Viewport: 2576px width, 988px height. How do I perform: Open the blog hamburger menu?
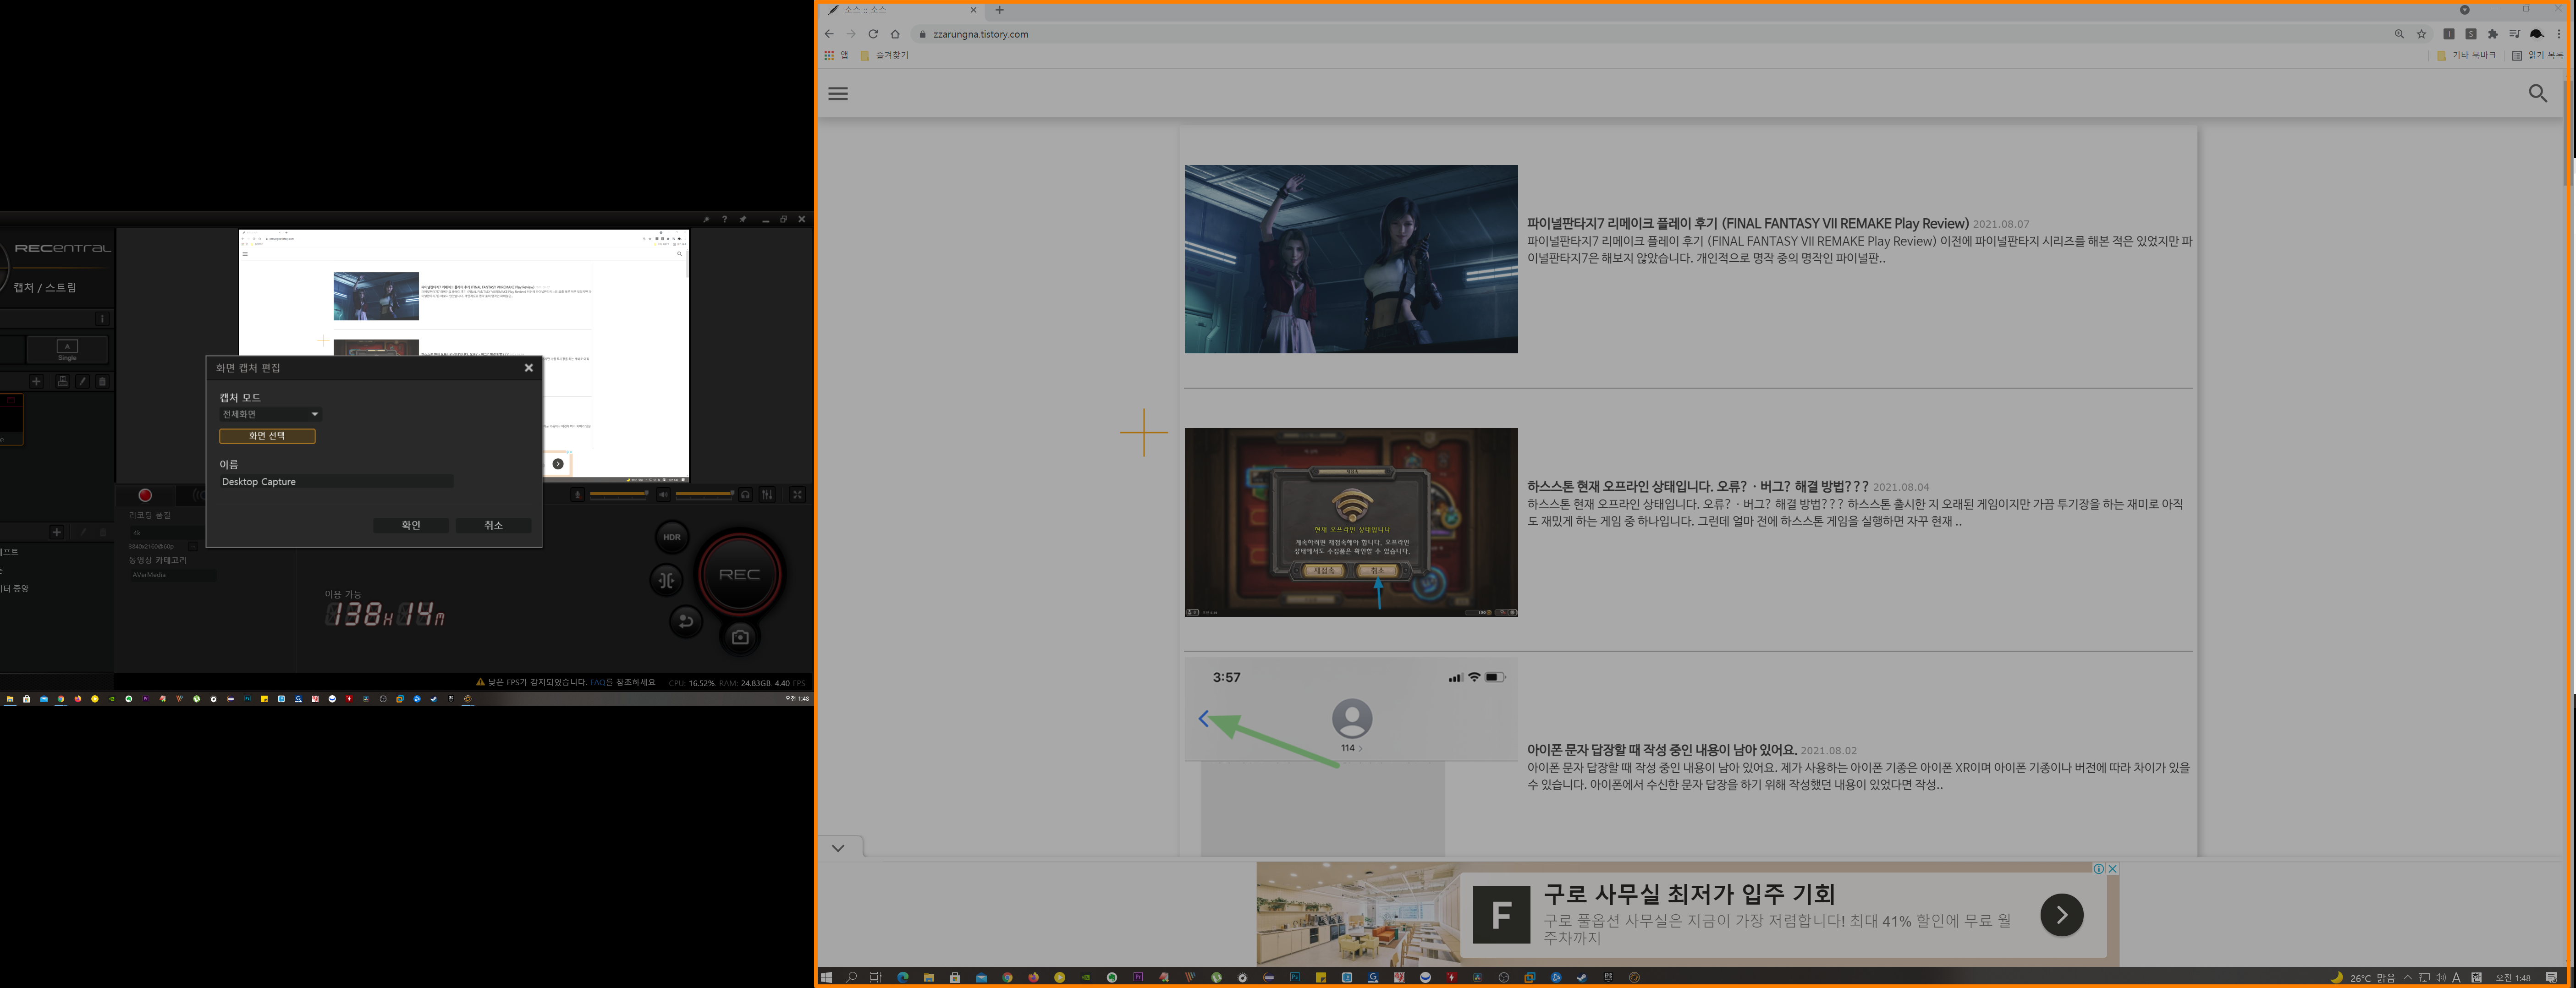pyautogui.click(x=838, y=94)
